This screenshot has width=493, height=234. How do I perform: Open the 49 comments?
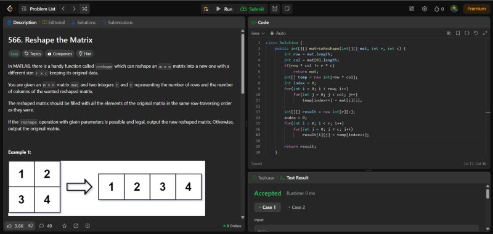point(46,225)
